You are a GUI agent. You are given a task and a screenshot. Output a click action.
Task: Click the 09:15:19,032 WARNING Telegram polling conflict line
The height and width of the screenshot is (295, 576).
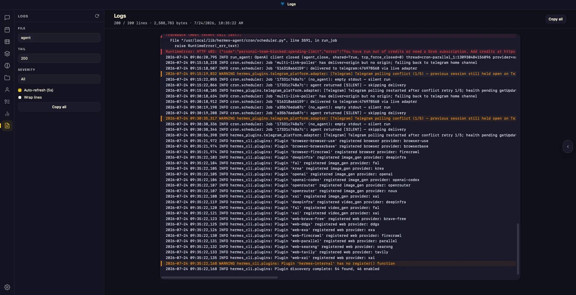point(338,74)
